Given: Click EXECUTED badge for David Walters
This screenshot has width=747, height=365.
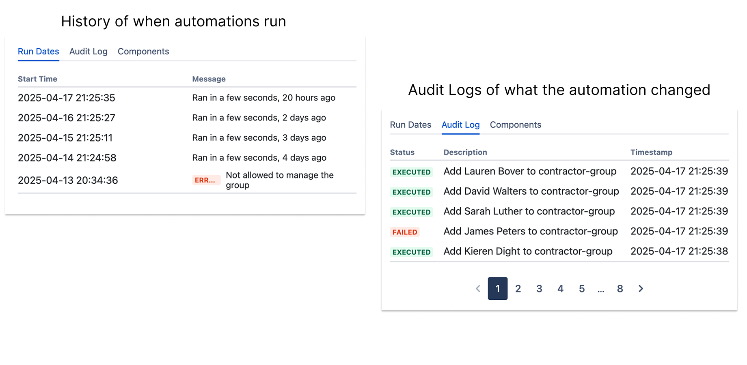Looking at the screenshot, I should pos(412,192).
